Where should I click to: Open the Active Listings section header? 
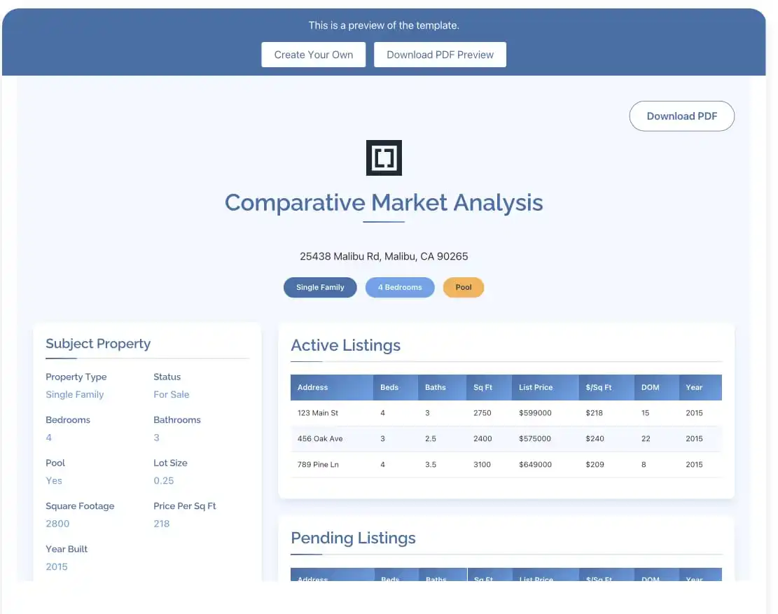pyautogui.click(x=345, y=345)
